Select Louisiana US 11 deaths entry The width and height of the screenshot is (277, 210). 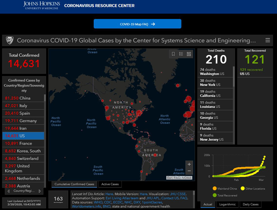click(x=215, y=104)
